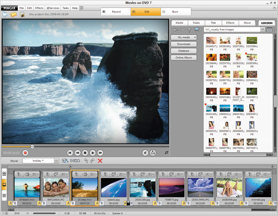Expand the holiday movie dropdown
The height and width of the screenshot is (216, 278).
click(x=57, y=161)
